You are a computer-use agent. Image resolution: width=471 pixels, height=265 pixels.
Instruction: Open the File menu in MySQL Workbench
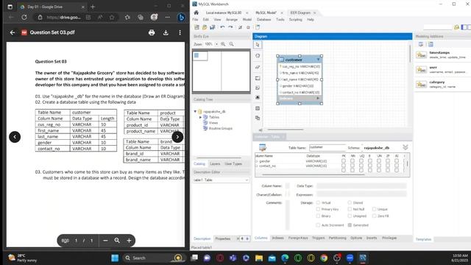[x=195, y=20]
